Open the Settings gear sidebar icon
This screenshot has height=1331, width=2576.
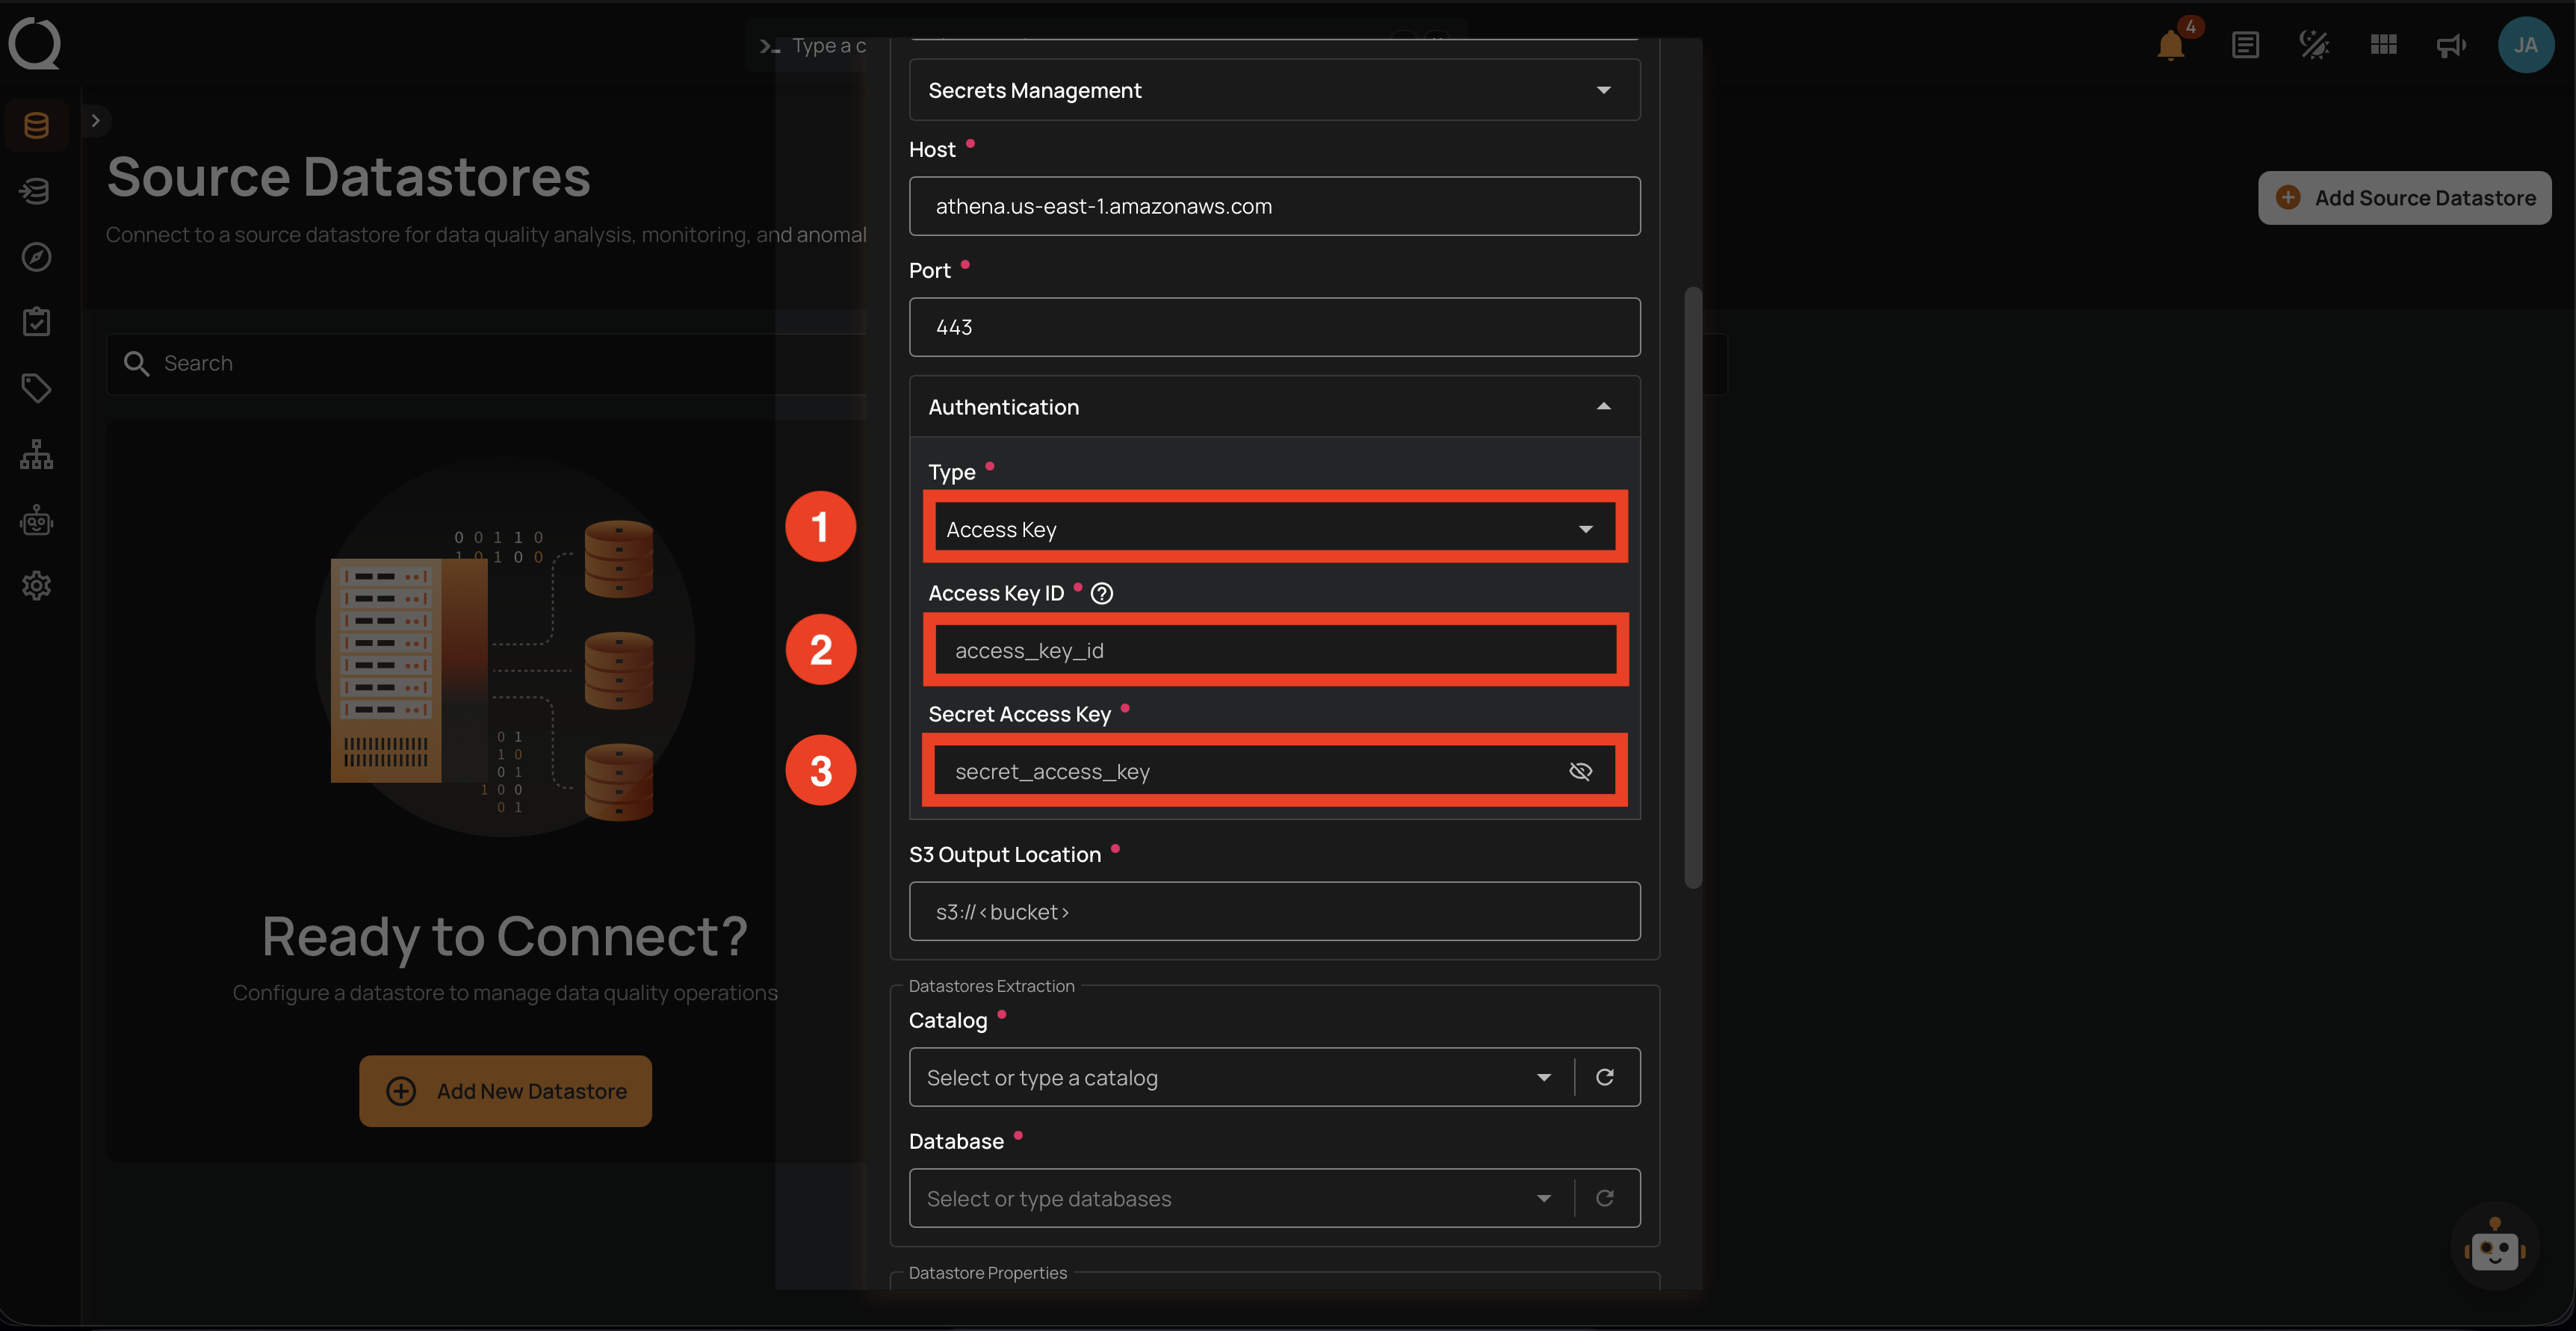(x=37, y=585)
